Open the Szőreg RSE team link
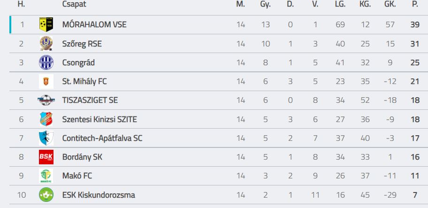This screenshot has width=428, height=208. 82,44
